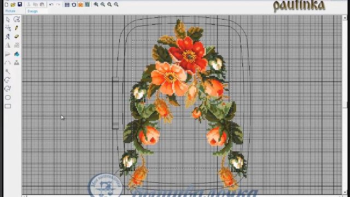Select the pencil drawing tool

[x=16, y=28]
